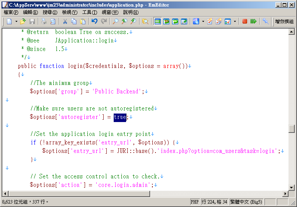The height and width of the screenshot is (207, 297).
Task: Click the Find magnifier icon
Action: click(115, 22)
